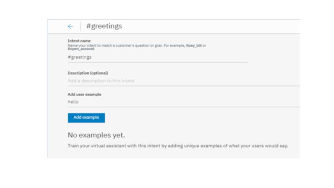Click the #greetings value under Intent name

80,57
